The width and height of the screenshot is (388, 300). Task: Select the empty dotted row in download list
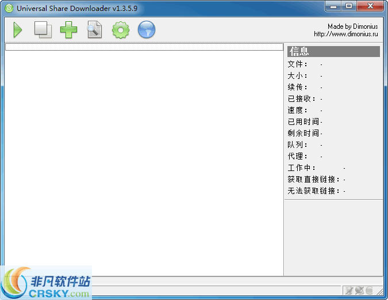click(x=144, y=47)
